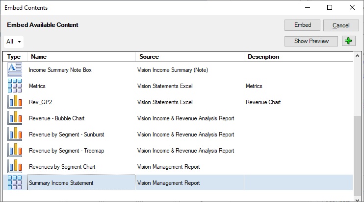Click the Revenue by Segment - Sunburst icon
Viewport: 364px width, 202px height.
coord(15,135)
